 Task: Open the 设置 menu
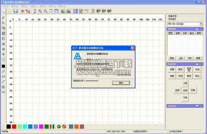pyautogui.click(x=33, y=6)
